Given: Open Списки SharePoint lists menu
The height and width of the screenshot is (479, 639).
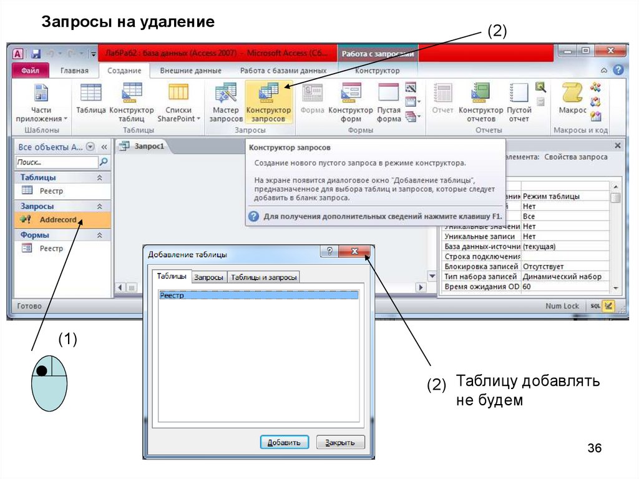Looking at the screenshot, I should click(x=178, y=102).
